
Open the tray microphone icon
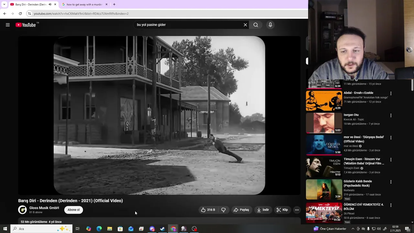tap(368, 229)
